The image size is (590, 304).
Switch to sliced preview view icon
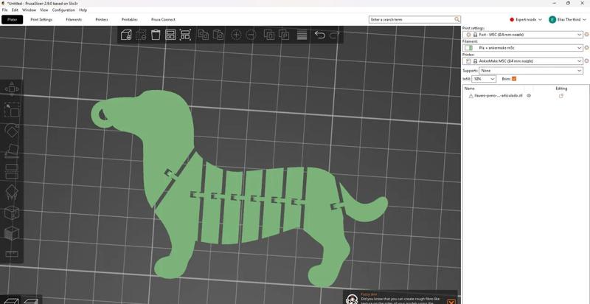tap(31, 300)
